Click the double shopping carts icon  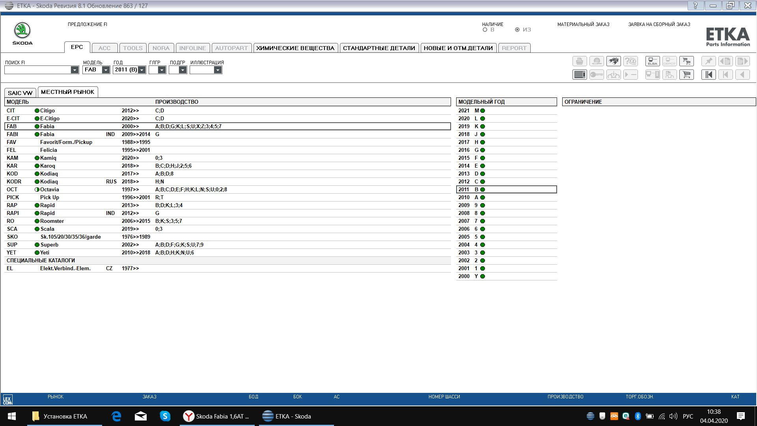(x=686, y=61)
